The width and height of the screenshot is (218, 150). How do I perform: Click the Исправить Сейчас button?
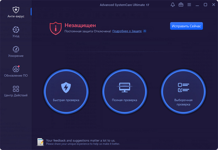[x=186, y=26]
